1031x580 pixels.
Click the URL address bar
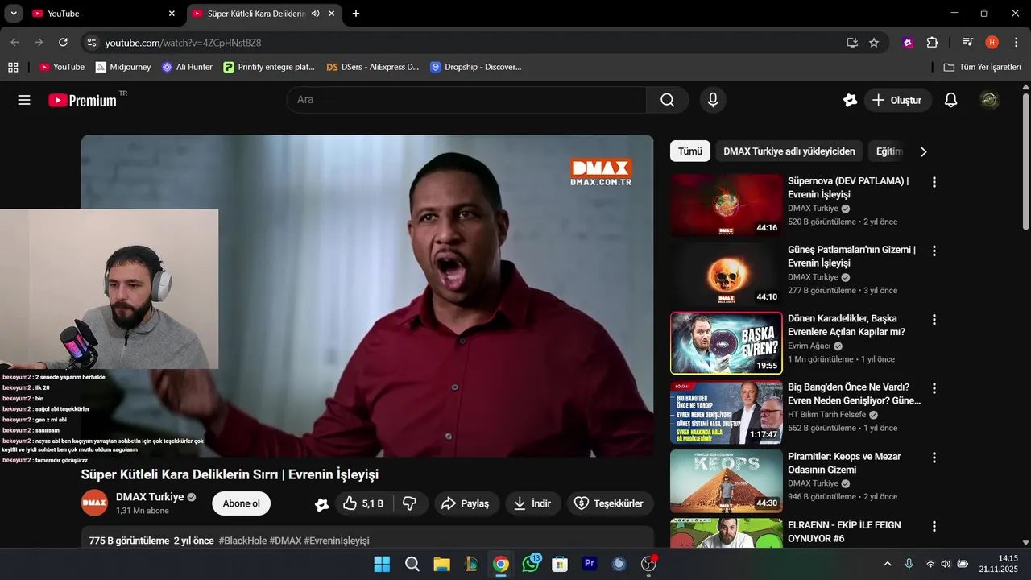pyautogui.click(x=467, y=42)
